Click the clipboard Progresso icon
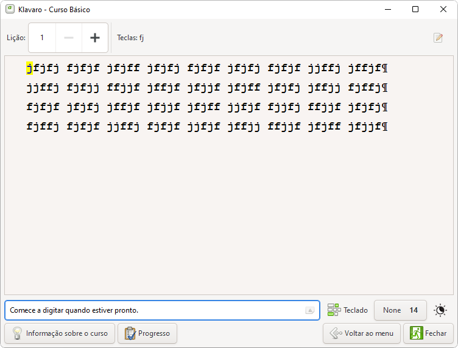Screen dimensions: 458x348 pyautogui.click(x=130, y=333)
